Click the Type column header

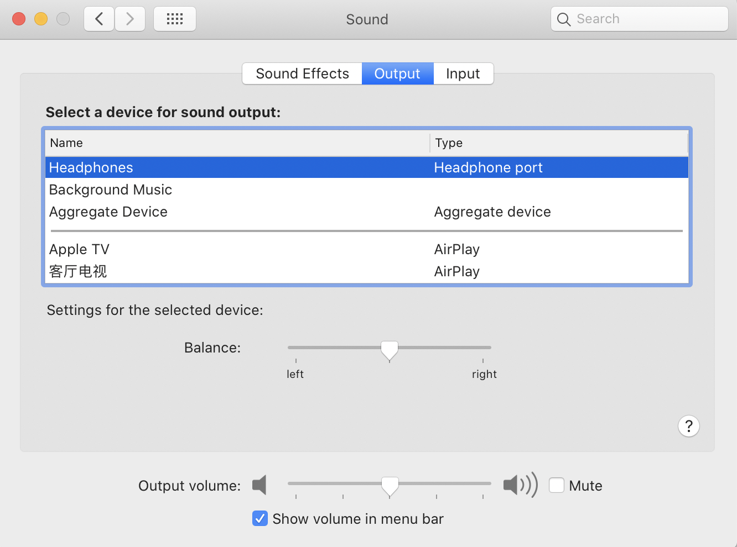click(x=449, y=143)
